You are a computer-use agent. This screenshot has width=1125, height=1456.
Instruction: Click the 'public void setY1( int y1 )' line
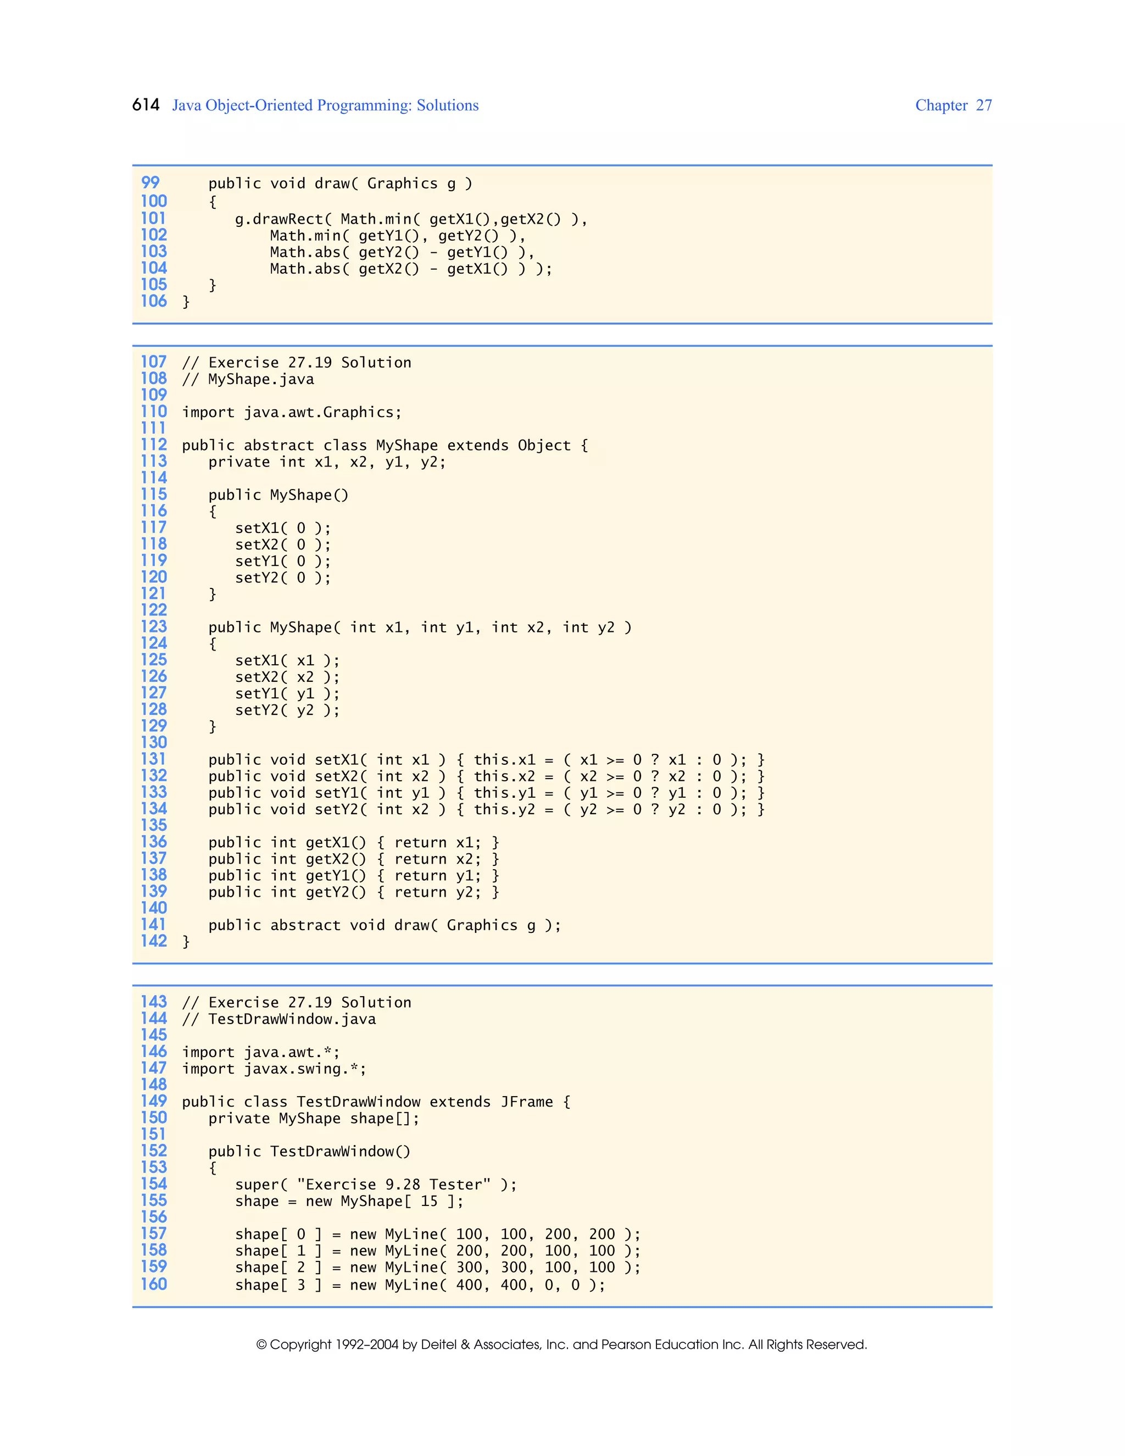pos(487,793)
